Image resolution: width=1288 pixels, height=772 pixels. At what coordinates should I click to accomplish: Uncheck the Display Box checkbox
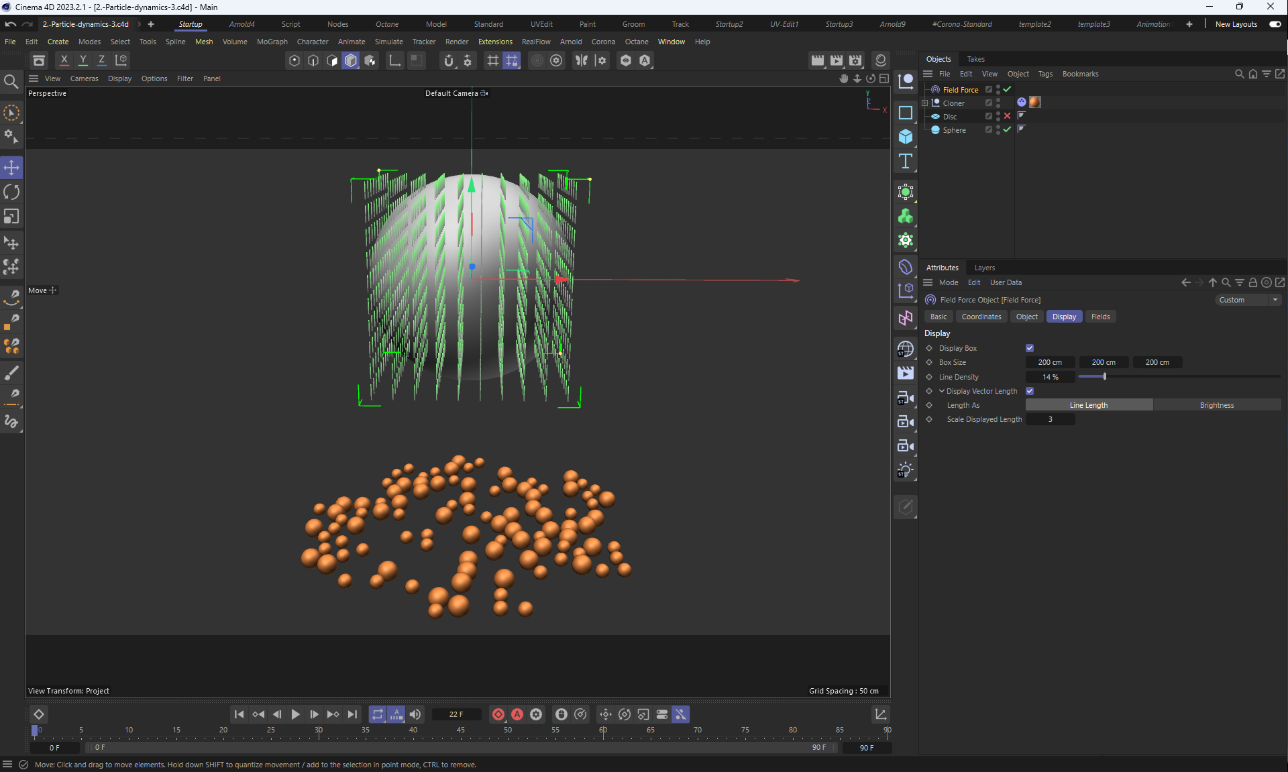[x=1030, y=348]
